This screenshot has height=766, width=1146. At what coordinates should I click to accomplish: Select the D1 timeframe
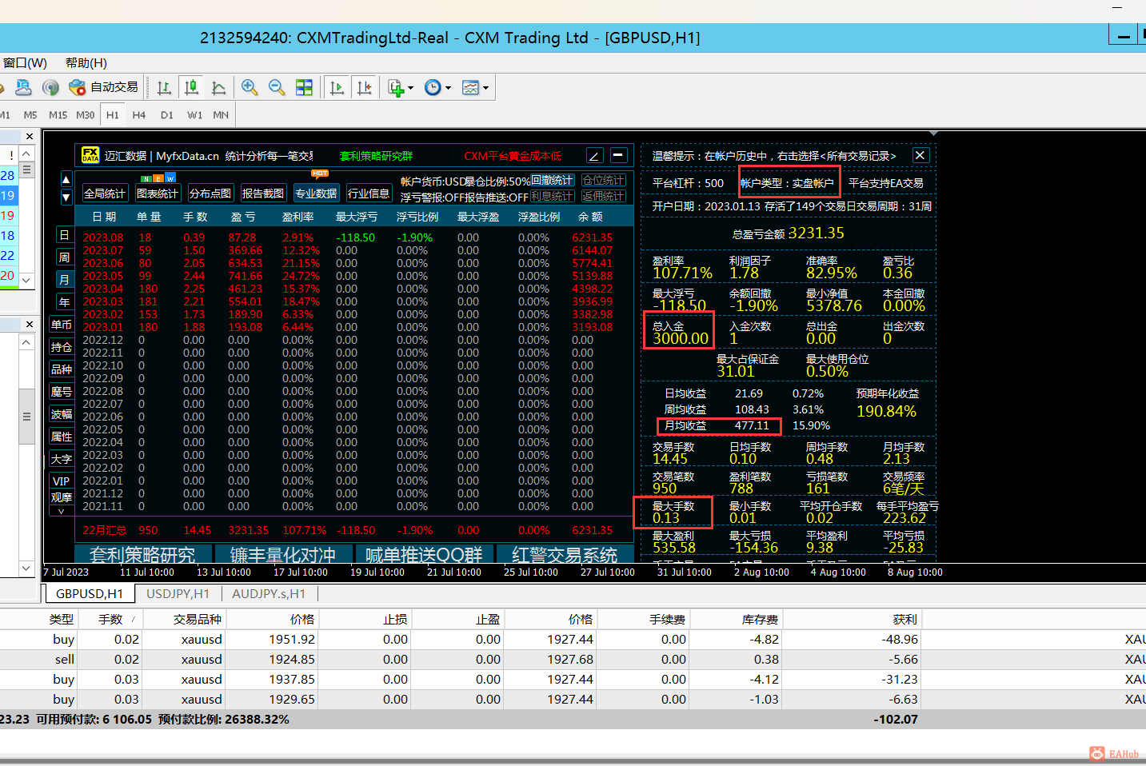pyautogui.click(x=167, y=115)
